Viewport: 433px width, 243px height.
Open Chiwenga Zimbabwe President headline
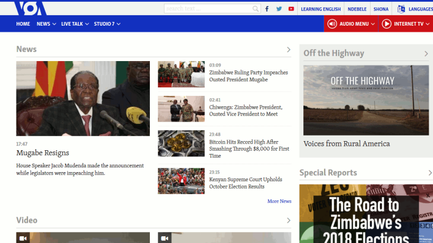click(246, 111)
